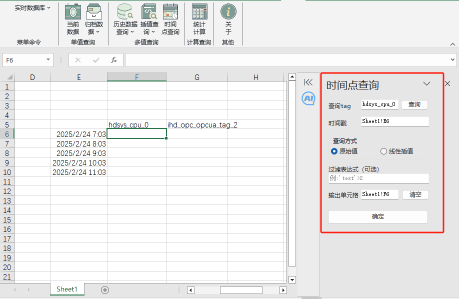This screenshot has width=459, height=299.
Task: Open the 归档数据 archive data menu
Action: (x=94, y=19)
